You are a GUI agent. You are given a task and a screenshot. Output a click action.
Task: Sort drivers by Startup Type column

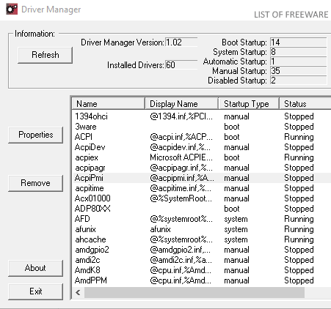(249, 104)
